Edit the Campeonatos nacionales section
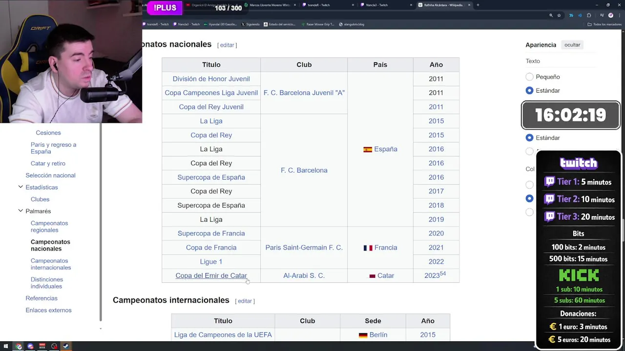625x351 pixels. (227, 45)
